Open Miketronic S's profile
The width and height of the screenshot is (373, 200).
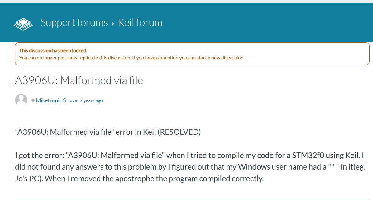(51, 100)
